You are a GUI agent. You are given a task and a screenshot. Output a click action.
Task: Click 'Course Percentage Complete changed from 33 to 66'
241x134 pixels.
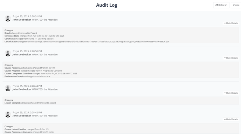(x=29, y=132)
